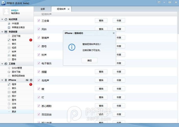Switch to the 全部 tab

[x=42, y=9]
